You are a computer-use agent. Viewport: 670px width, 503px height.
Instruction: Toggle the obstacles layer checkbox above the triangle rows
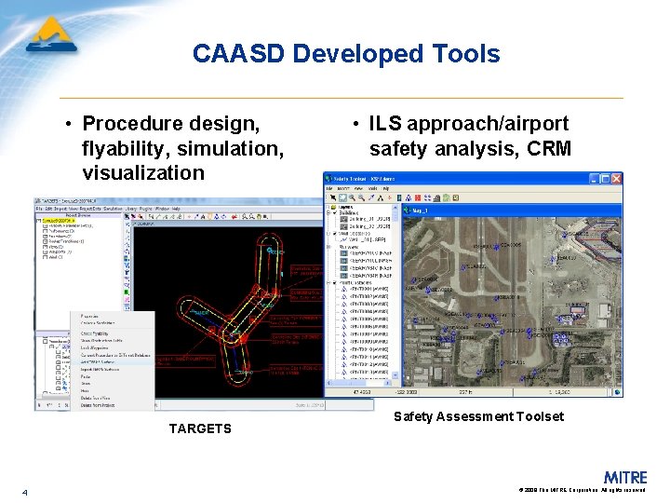(335, 283)
